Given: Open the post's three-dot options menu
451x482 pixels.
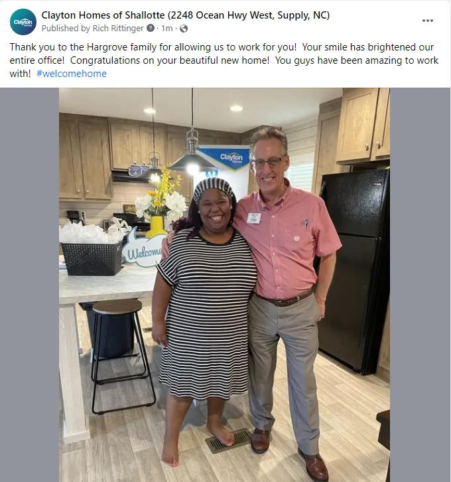Looking at the screenshot, I should click(427, 21).
